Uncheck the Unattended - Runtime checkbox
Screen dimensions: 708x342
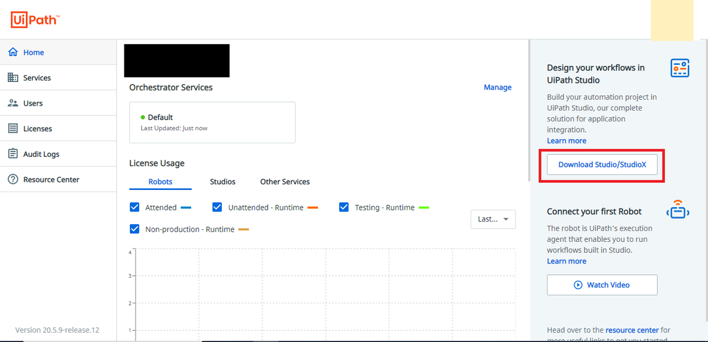click(x=217, y=208)
